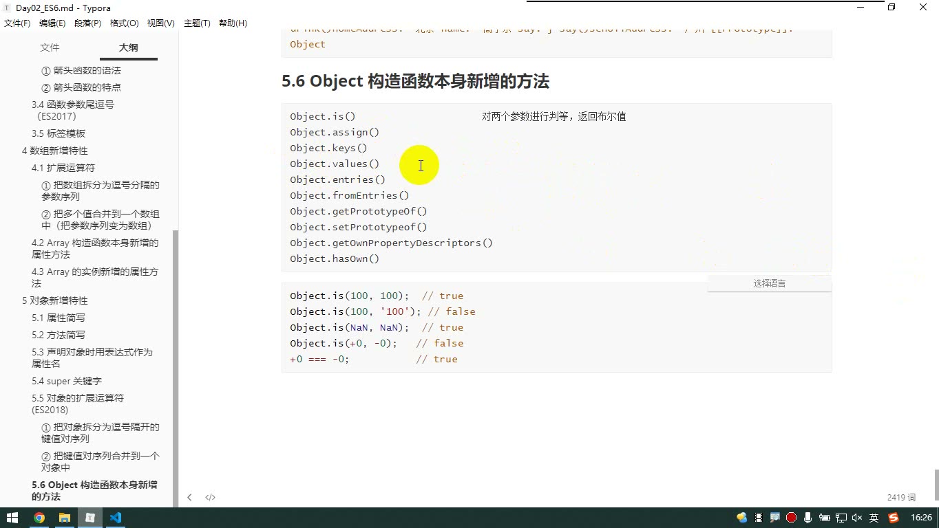Open the 编辑(E) menu
This screenshot has width=939, height=528.
click(52, 23)
